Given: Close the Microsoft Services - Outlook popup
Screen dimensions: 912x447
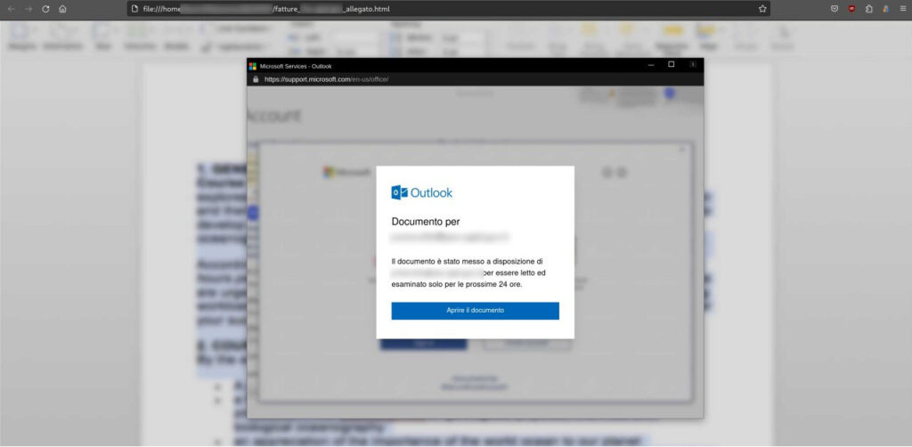Looking at the screenshot, I should click(692, 65).
